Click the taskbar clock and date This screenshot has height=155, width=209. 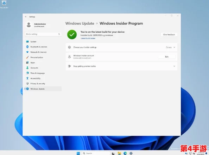201,153
